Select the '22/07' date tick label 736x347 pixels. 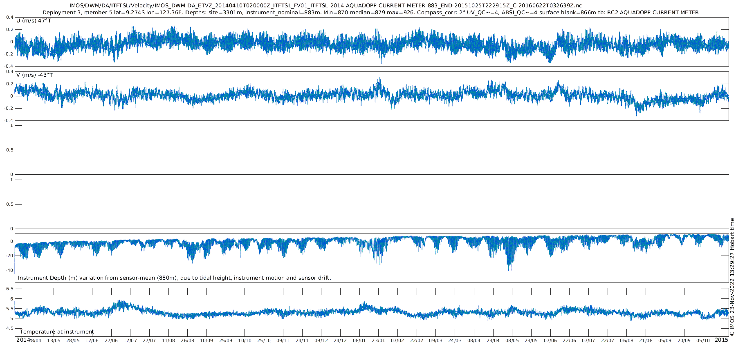click(608, 340)
